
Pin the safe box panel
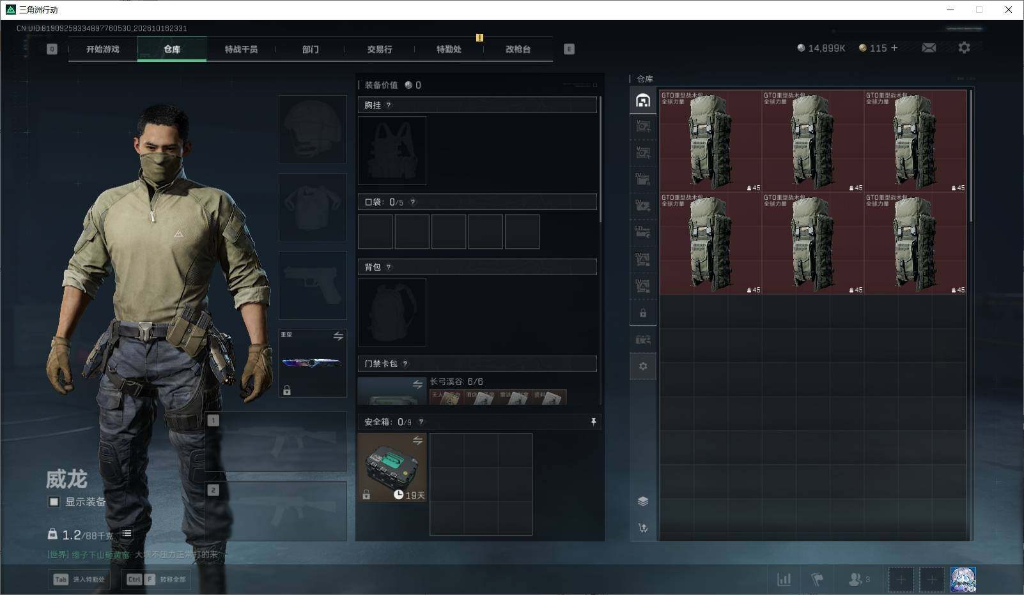pos(593,422)
